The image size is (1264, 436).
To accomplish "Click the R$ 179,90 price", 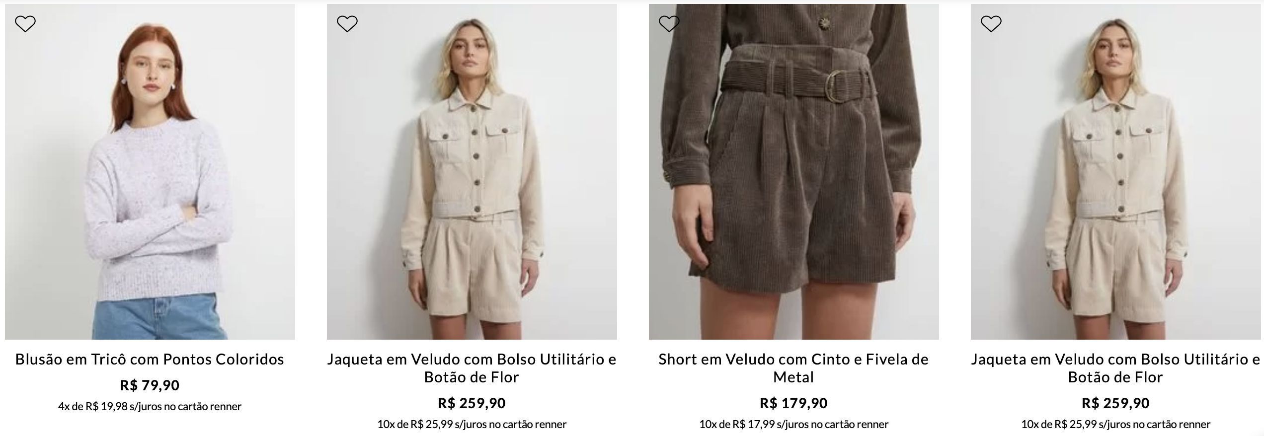I will pyautogui.click(x=794, y=403).
